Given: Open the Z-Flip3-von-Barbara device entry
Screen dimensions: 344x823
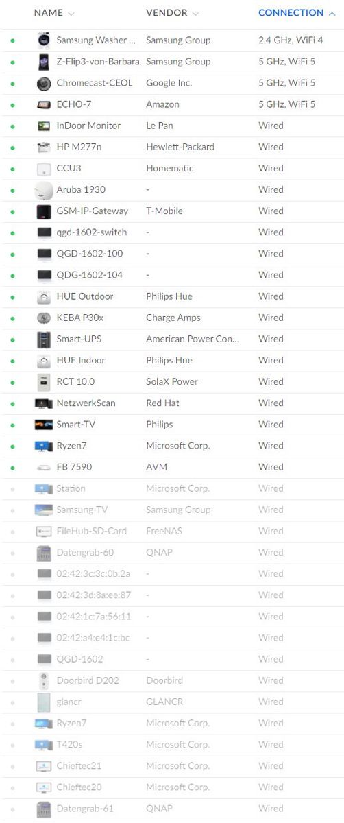Looking at the screenshot, I should tap(98, 62).
